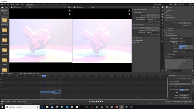Expand Scene Preview/Render panel

(140, 10)
